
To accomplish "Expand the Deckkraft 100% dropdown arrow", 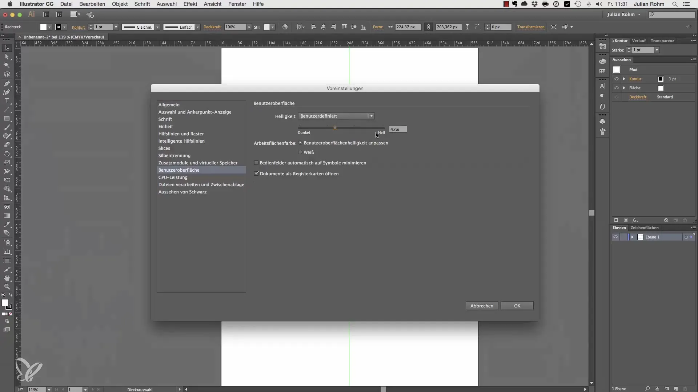I will (x=249, y=27).
